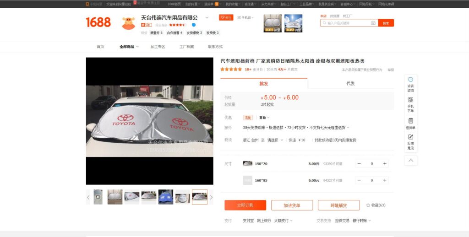This screenshot has height=237, width=469.
Task: Click the 10+ 条评价 reviews link
Action: pos(254,70)
